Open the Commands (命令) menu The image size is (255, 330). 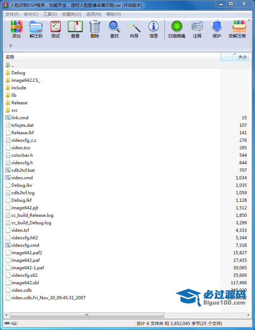31,14
